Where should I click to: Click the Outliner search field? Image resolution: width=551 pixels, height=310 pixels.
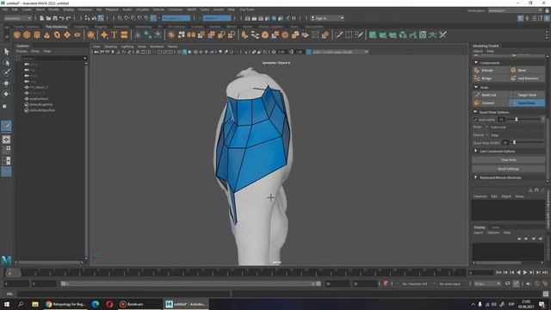click(53, 59)
